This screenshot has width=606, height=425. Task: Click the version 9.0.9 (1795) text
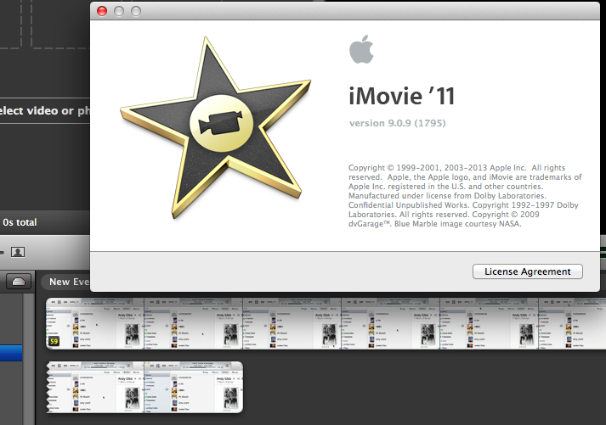pyautogui.click(x=397, y=124)
